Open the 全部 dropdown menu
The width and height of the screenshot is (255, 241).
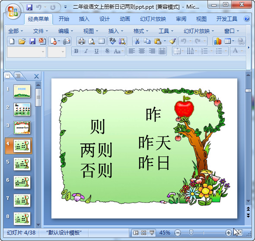16,31
